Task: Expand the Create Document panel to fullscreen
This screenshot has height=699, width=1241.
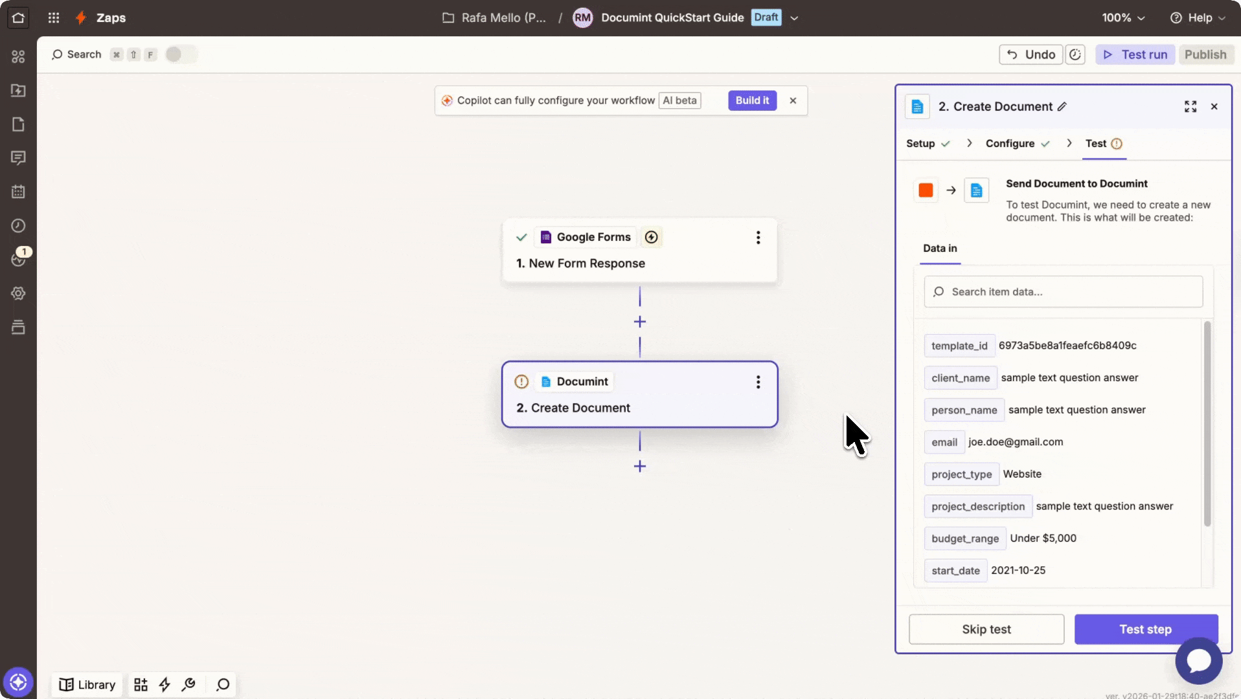Action: coord(1190,107)
